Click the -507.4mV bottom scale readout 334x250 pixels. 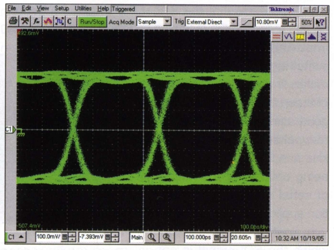pyautogui.click(x=29, y=226)
